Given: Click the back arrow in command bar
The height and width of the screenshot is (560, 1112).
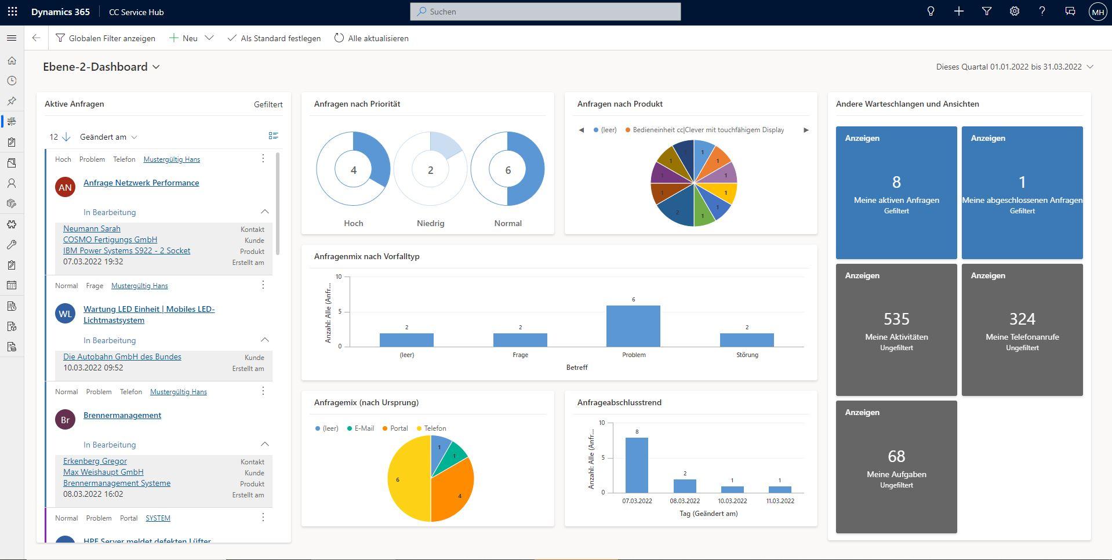Looking at the screenshot, I should tap(36, 38).
